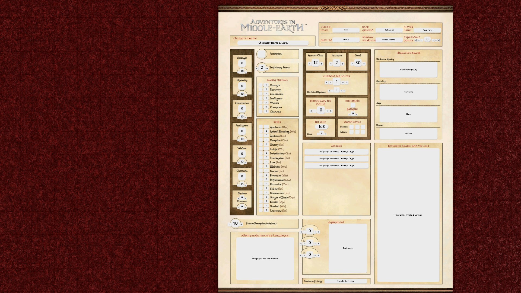Click the Culture input field
The image size is (521, 293).
point(346,40)
